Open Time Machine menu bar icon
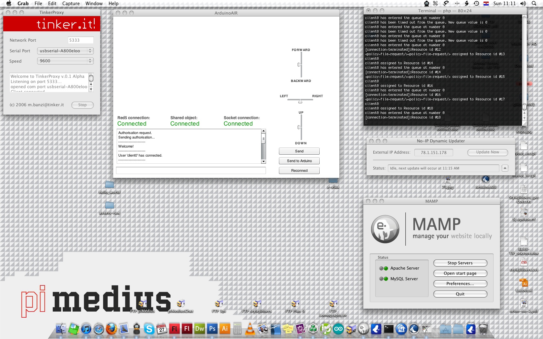This screenshot has width=543, height=339. (x=476, y=4)
